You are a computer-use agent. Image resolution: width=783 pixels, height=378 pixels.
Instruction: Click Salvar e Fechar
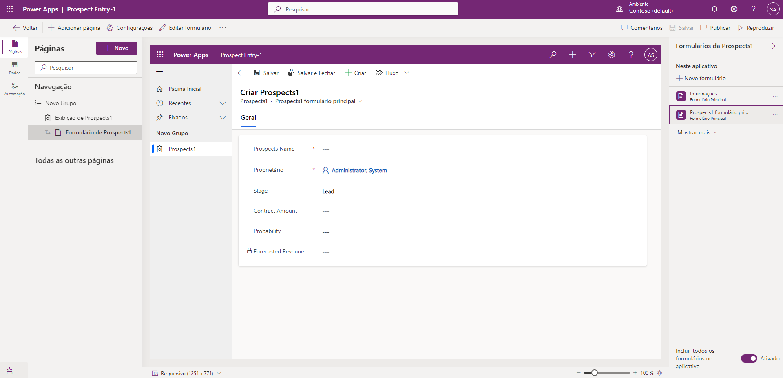coord(312,73)
